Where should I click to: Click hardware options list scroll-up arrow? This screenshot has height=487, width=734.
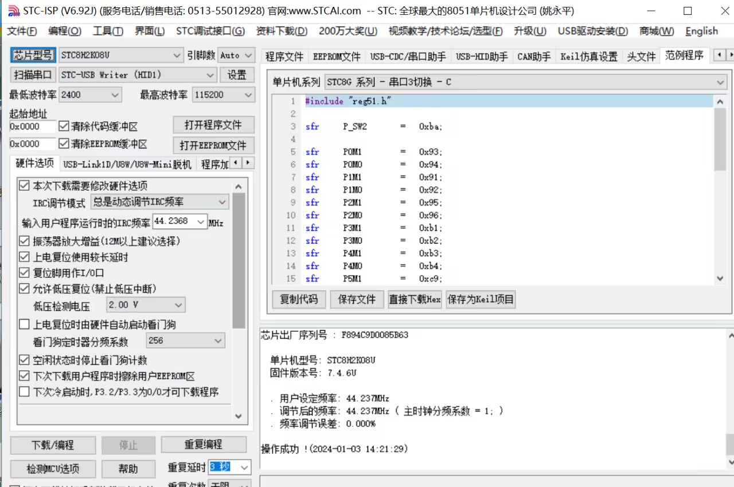tap(239, 187)
